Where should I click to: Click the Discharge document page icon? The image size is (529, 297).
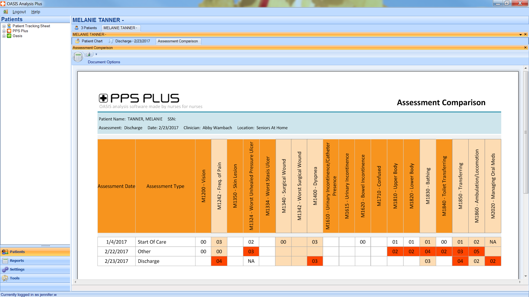[x=111, y=41]
